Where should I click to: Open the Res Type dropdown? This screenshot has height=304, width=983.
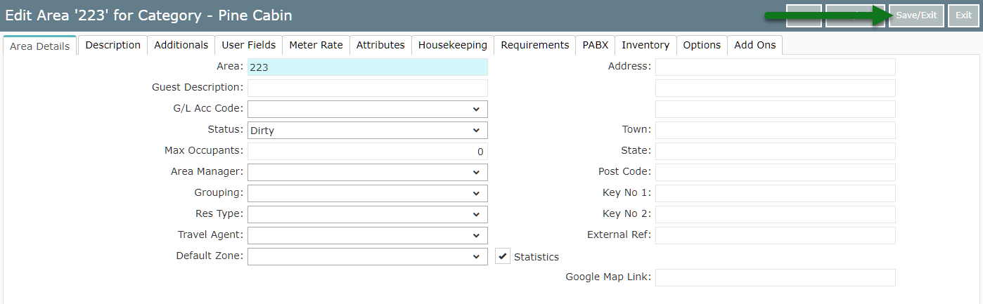click(x=367, y=214)
